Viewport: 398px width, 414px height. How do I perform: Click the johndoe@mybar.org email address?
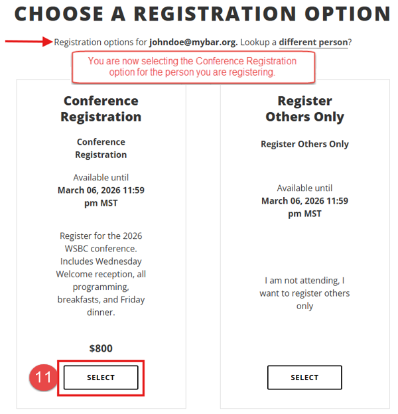[x=193, y=42]
